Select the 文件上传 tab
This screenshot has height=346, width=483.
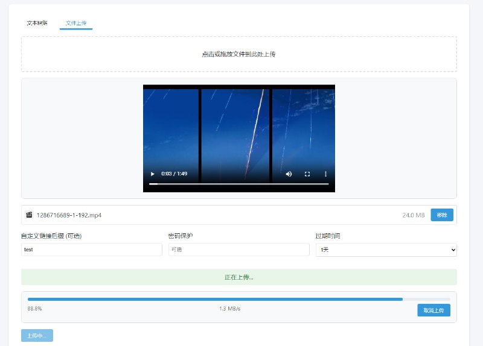[76, 23]
